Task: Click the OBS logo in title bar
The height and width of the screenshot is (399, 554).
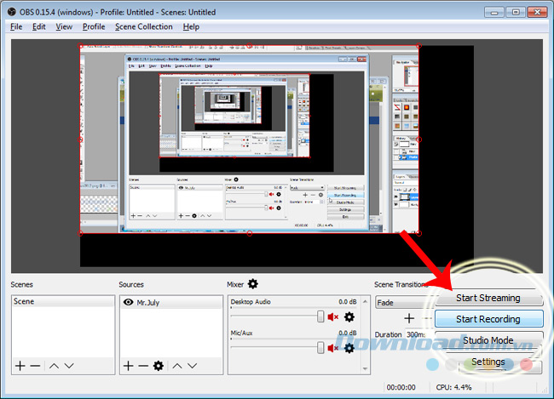Action: tap(12, 12)
